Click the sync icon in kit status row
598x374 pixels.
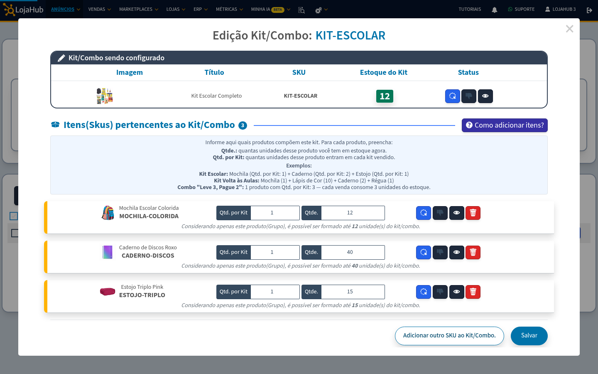point(452,96)
